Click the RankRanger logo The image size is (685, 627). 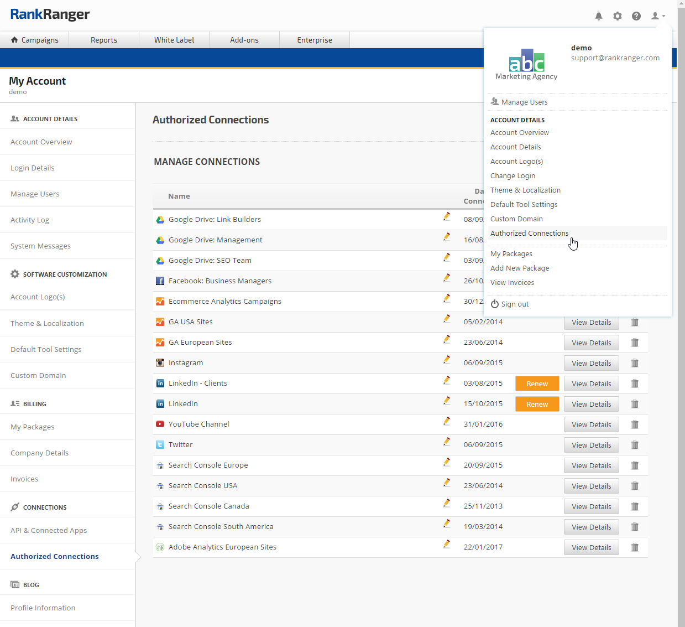pos(50,14)
